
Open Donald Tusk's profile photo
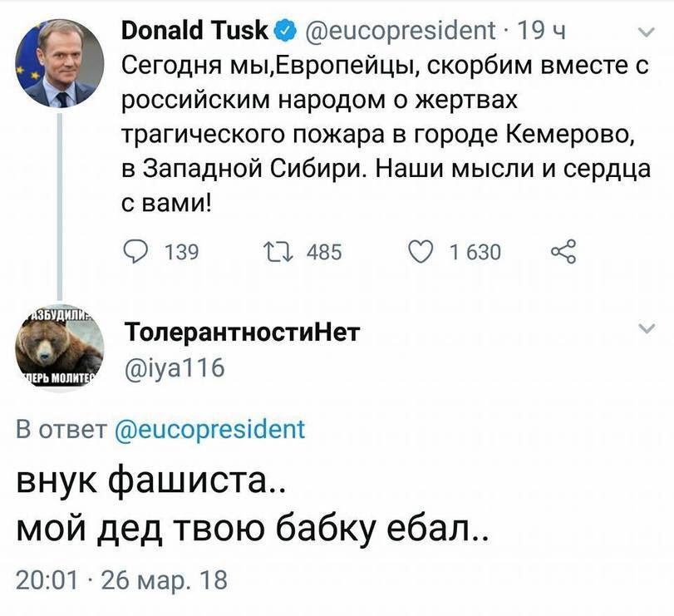tap(61, 64)
